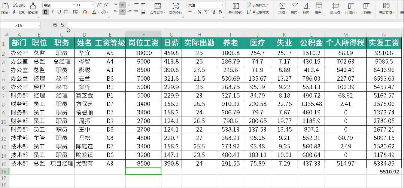Image resolution: width=404 pixels, height=188 pixels.
Task: Expand the name box dropdown arrow
Action: pyautogui.click(x=39, y=25)
